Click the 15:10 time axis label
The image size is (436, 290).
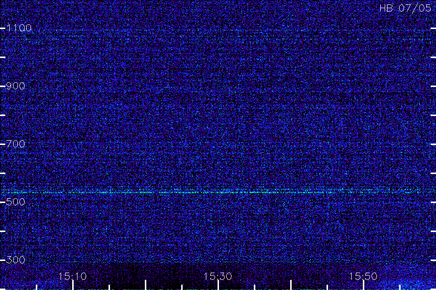tap(72, 276)
